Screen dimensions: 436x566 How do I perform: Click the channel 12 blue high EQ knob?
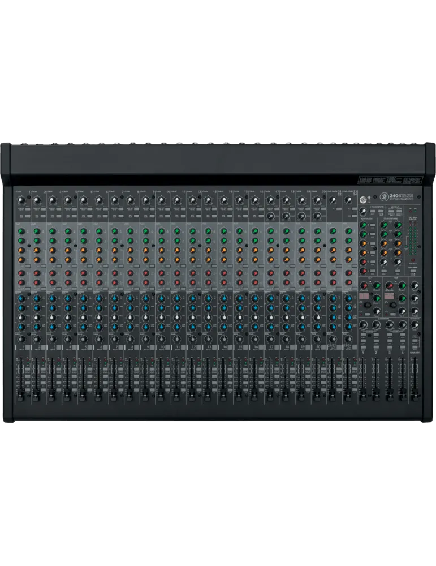(x=193, y=298)
